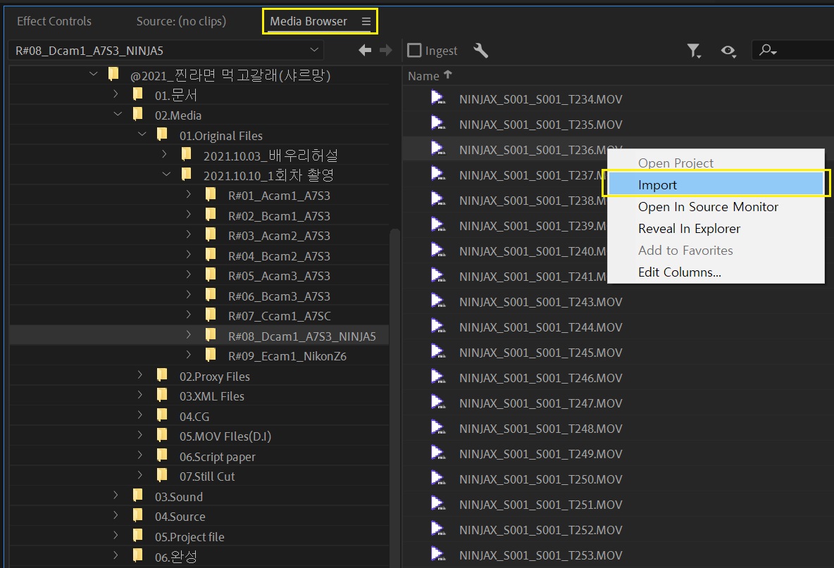Click the back navigation arrow

point(365,51)
